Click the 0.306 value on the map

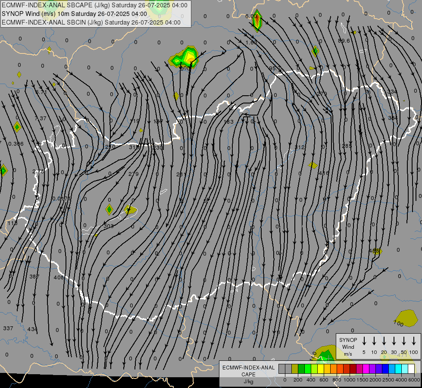(x=16, y=144)
